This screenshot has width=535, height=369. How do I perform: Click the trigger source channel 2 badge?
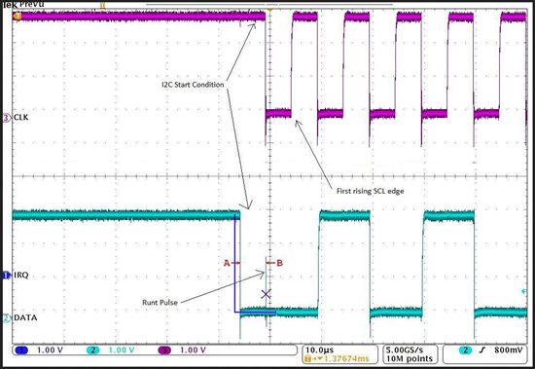(x=465, y=351)
